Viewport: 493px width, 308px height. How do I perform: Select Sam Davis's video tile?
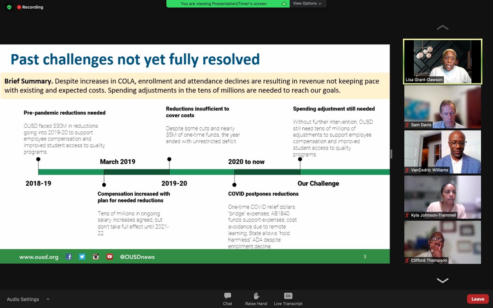click(442, 107)
